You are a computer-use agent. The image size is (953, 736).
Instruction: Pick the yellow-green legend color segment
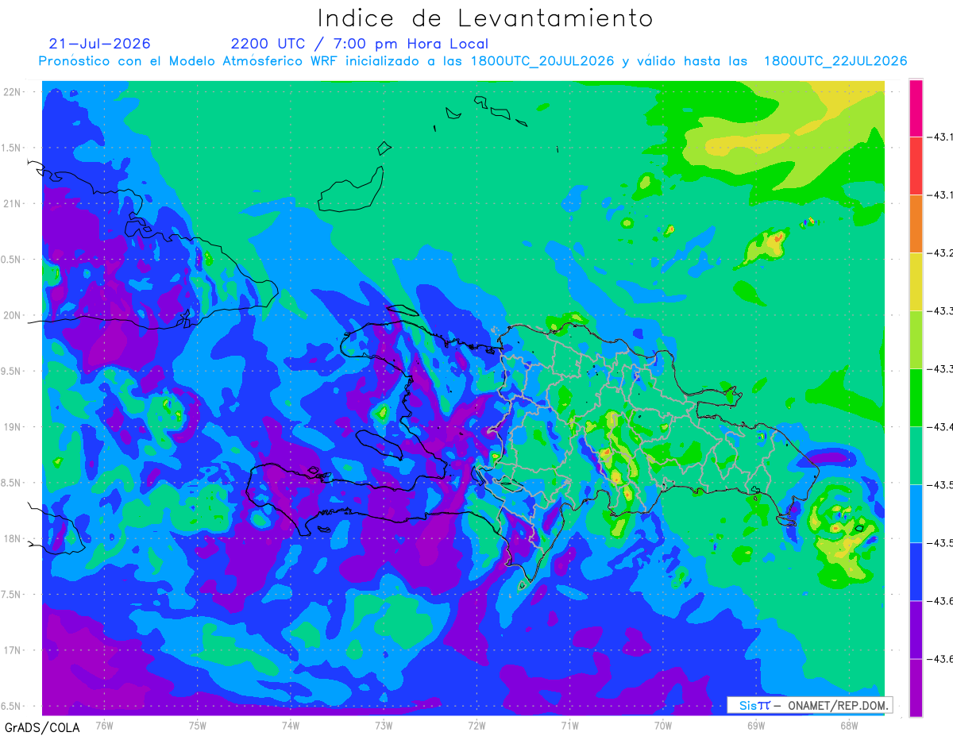(x=916, y=340)
